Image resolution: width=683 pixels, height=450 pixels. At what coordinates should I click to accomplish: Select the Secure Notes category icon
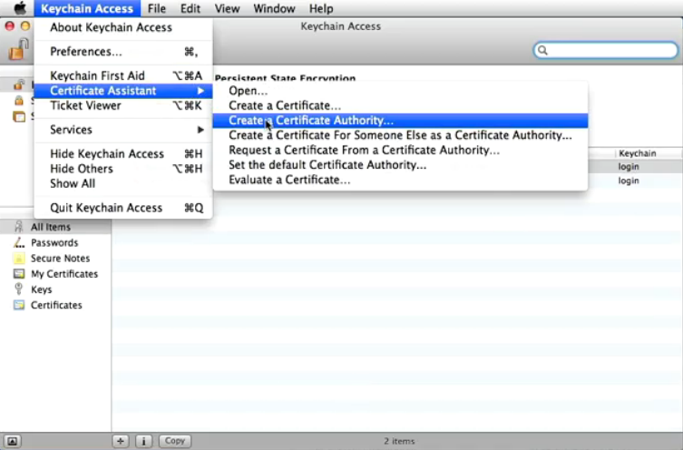click(19, 258)
